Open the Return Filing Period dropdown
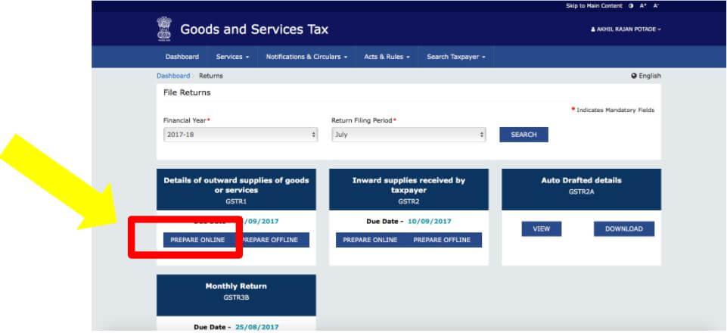Screen dimensions: 727x333 [x=409, y=135]
